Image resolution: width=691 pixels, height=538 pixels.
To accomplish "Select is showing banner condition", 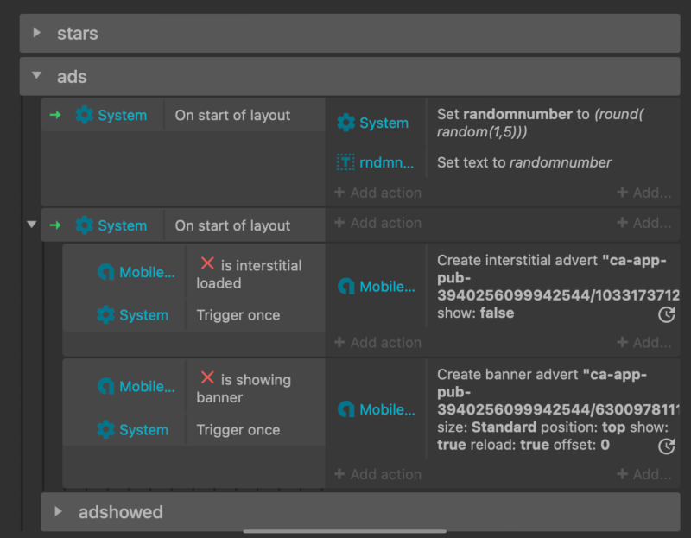I will (x=244, y=389).
